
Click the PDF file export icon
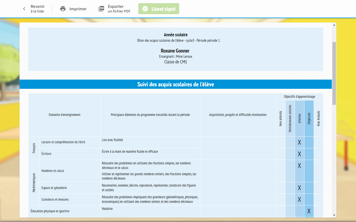click(x=101, y=9)
